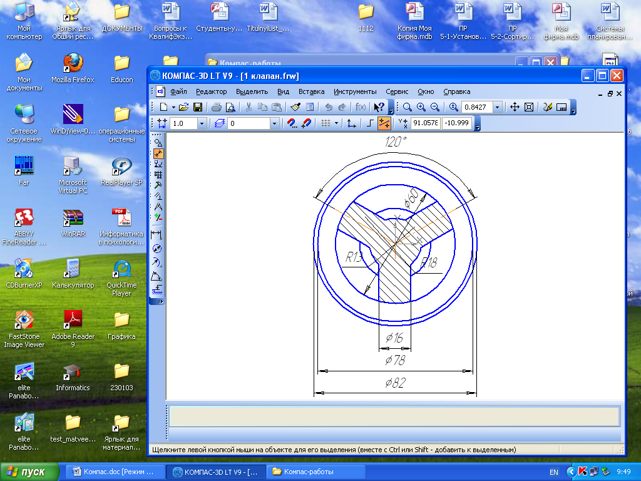The width and height of the screenshot is (641, 481).
Task: Expand the cursor step 1.0 dropdown
Action: pos(201,123)
